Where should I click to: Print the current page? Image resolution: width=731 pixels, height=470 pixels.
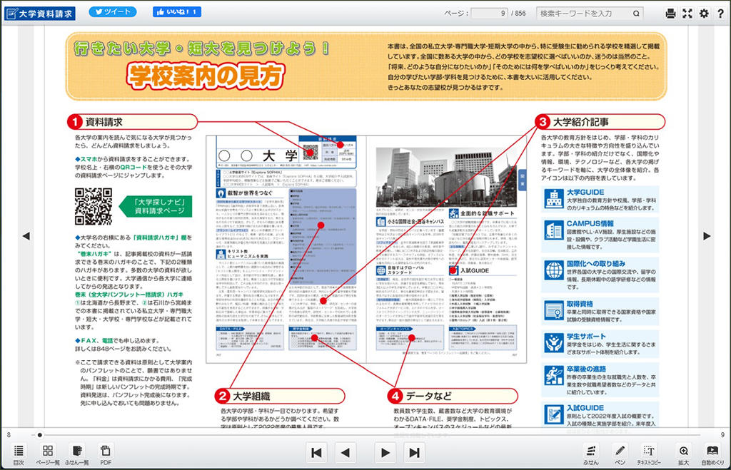(x=670, y=13)
